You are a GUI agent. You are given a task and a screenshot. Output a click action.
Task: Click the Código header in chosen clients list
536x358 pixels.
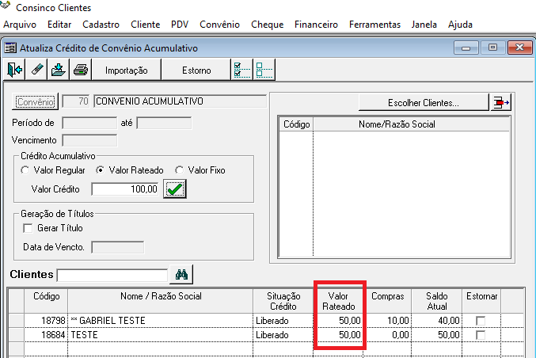coord(296,124)
